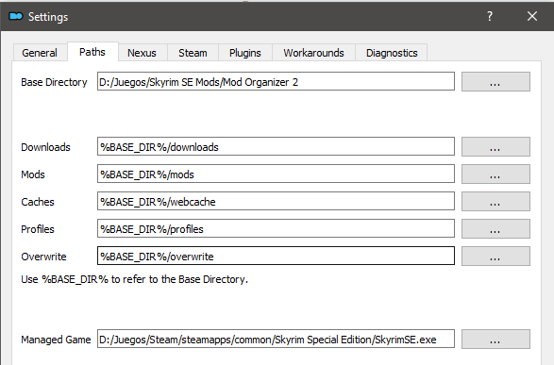
Task: Click the Base Directory path field
Action: [x=276, y=81]
